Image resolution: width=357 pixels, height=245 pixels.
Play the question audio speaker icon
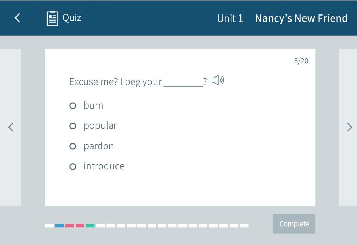click(218, 80)
